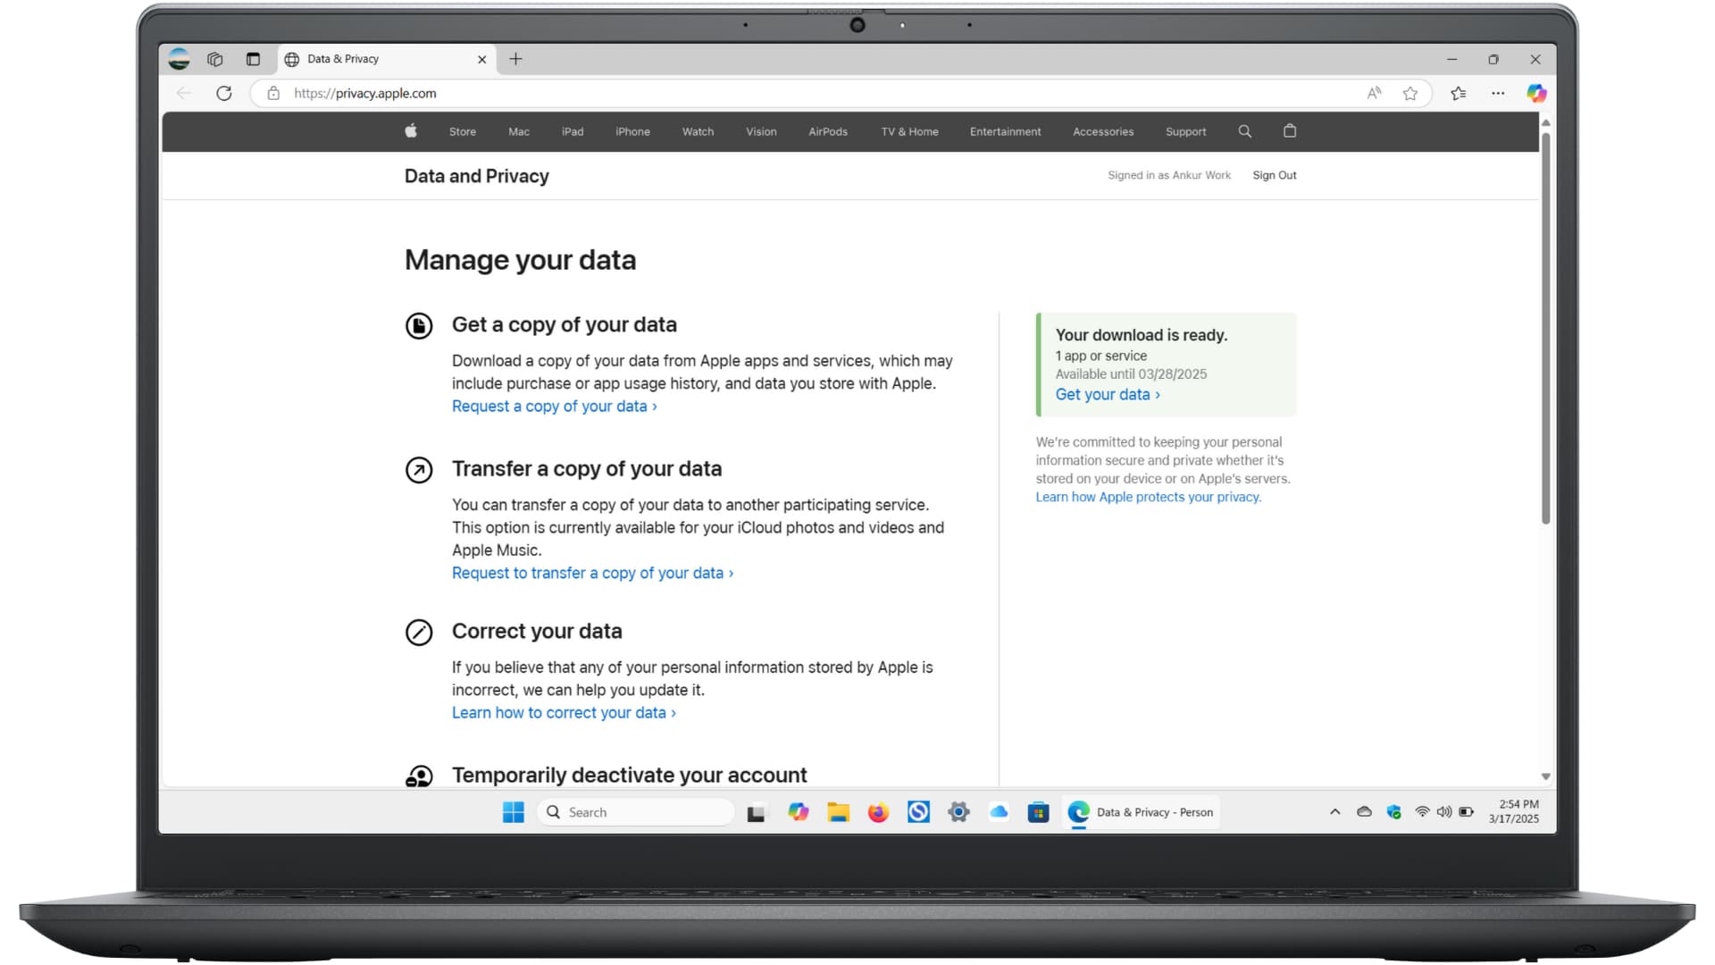Click the browser refresh button

(224, 93)
